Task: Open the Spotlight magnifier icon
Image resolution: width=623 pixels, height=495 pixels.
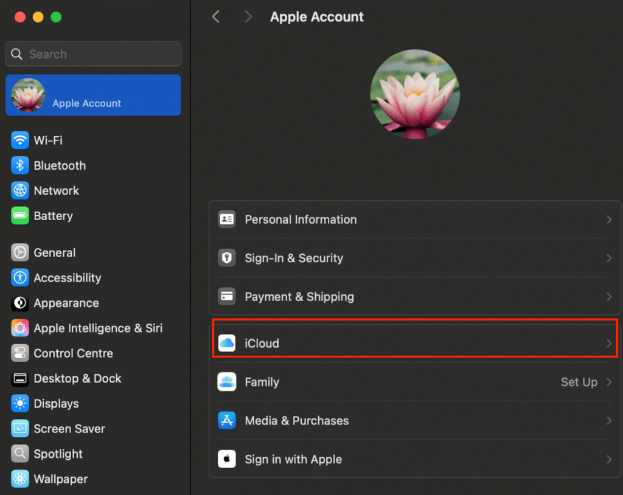Action: tap(20, 454)
